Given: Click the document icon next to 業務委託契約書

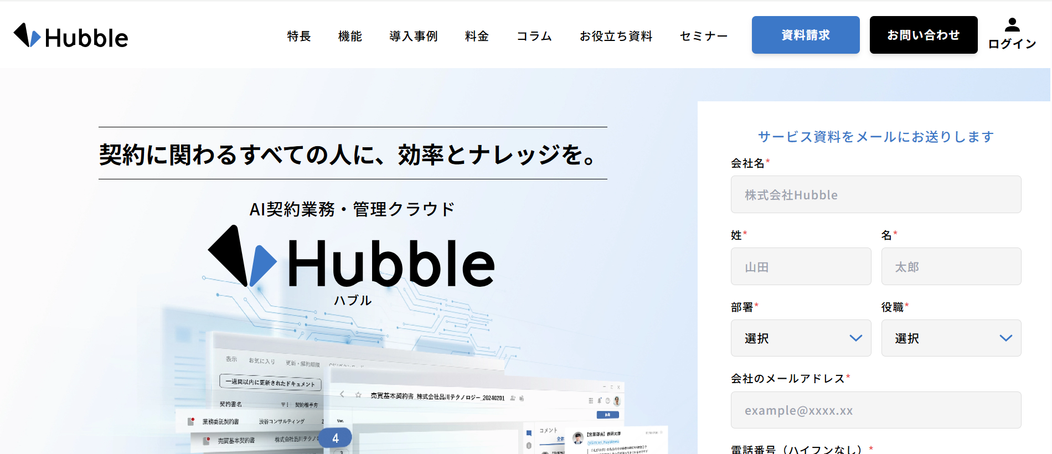Looking at the screenshot, I should (x=191, y=421).
